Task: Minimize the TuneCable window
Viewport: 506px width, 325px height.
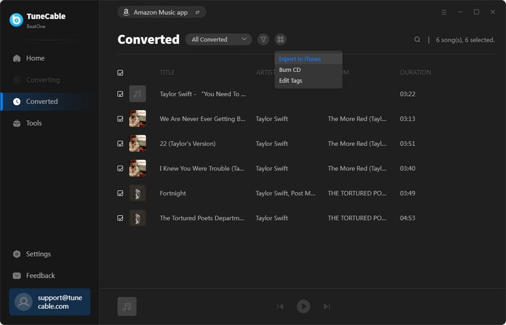Action: tap(460, 12)
